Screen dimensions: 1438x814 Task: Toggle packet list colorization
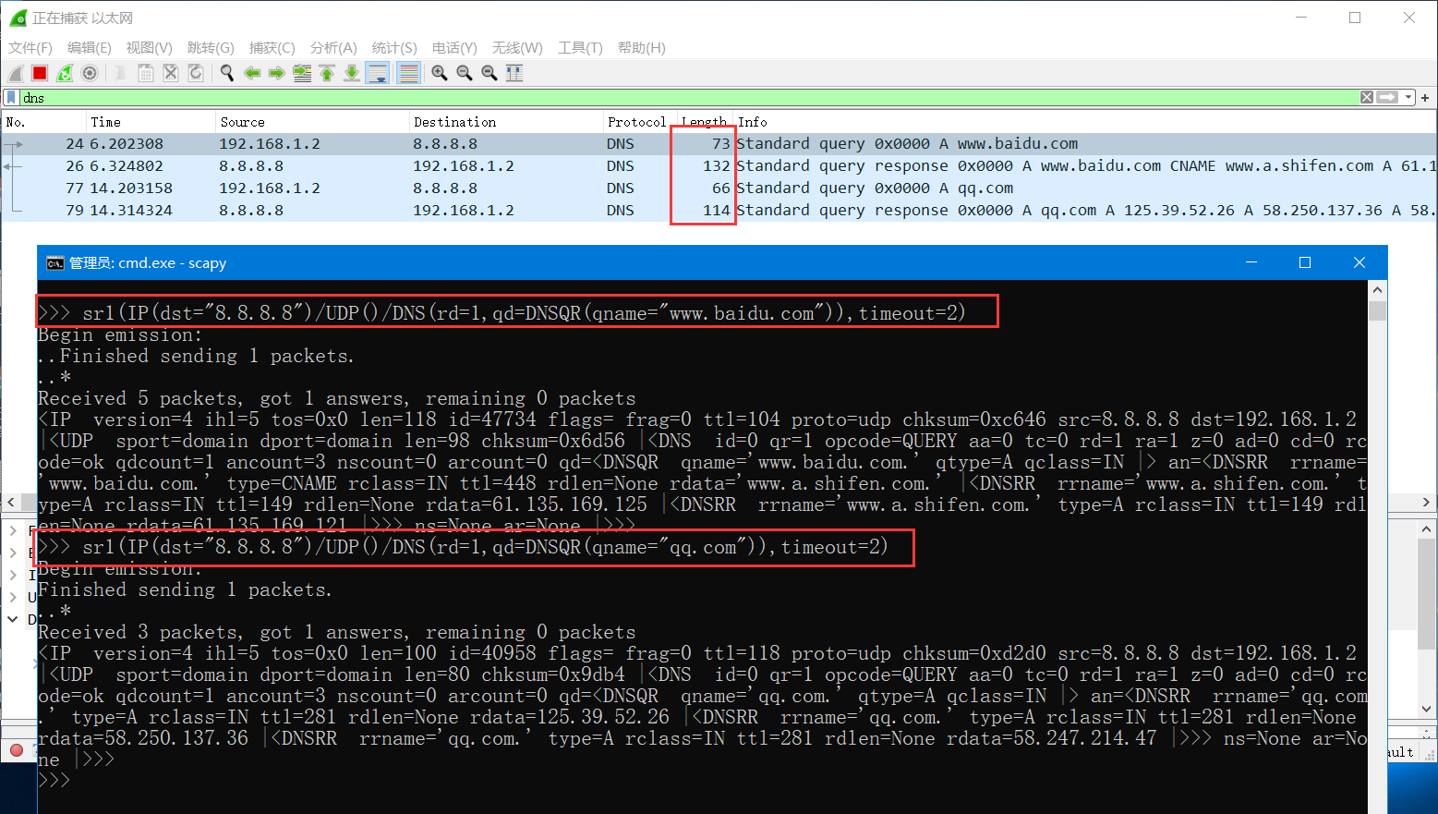pyautogui.click(x=407, y=73)
